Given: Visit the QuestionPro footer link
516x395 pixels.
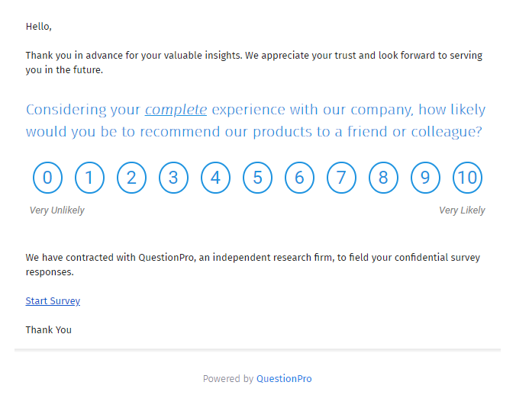Looking at the screenshot, I should tap(284, 379).
